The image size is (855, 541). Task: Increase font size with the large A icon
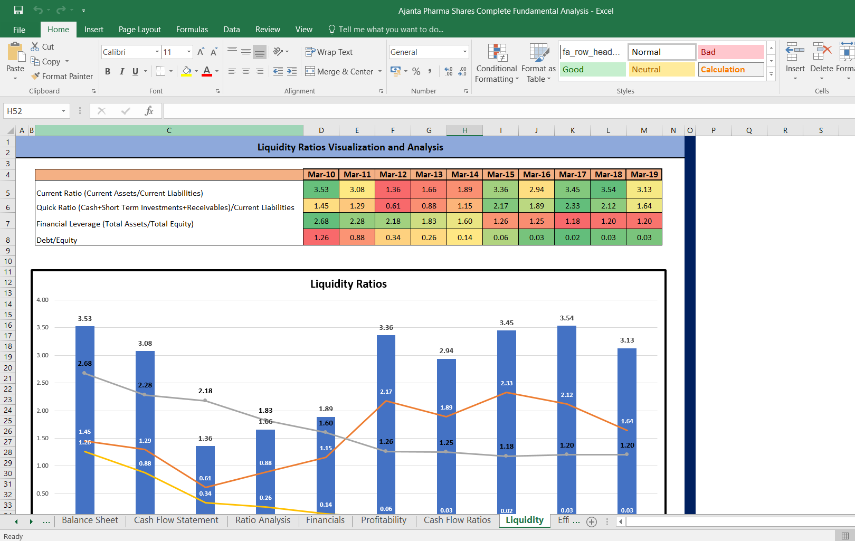click(x=201, y=52)
